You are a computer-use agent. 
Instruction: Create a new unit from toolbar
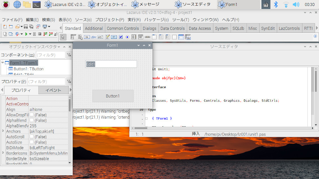[x=5, y=27]
